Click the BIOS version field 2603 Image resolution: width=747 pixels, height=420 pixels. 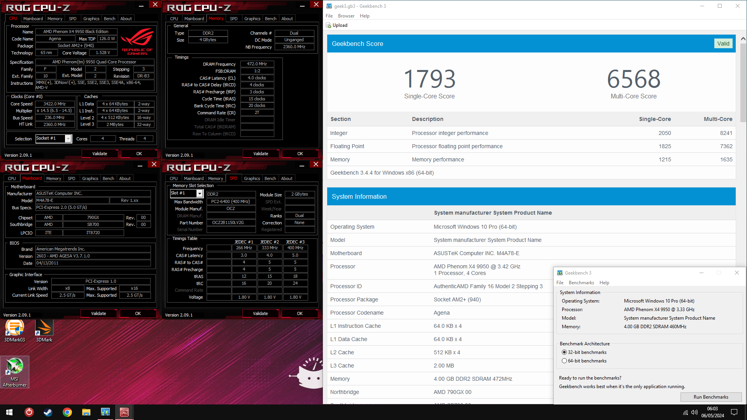point(93,256)
